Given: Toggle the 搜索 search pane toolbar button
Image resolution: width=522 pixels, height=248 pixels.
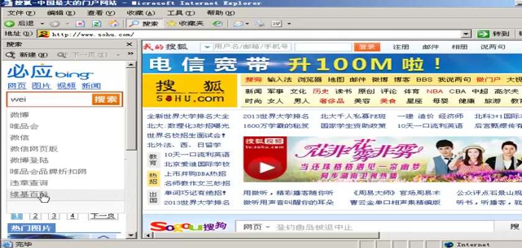Looking at the screenshot, I should click(x=144, y=24).
